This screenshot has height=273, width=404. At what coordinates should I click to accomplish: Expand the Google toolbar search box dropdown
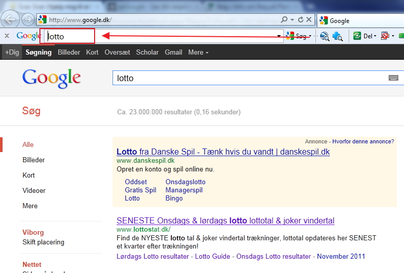(279, 36)
